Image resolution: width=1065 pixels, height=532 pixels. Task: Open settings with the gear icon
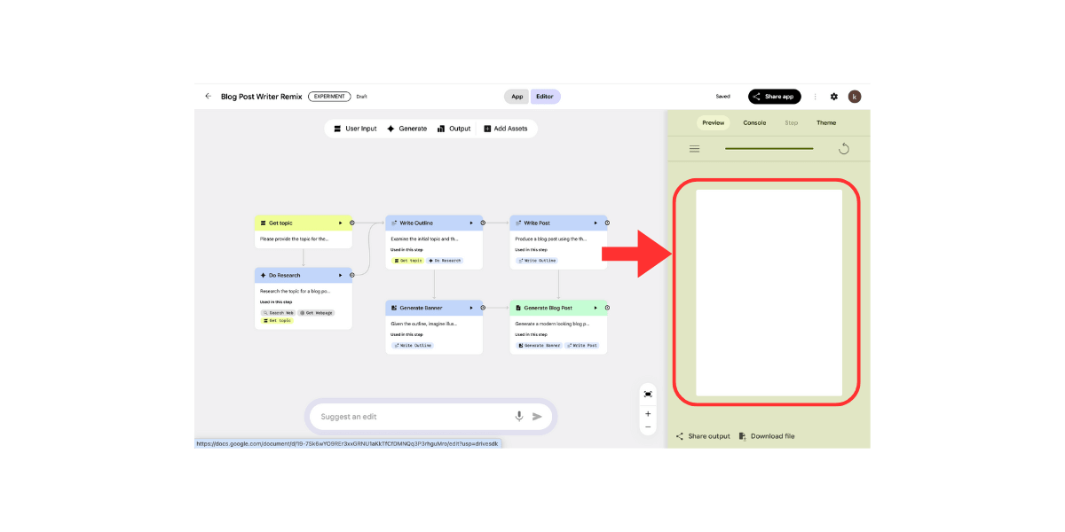[834, 97]
